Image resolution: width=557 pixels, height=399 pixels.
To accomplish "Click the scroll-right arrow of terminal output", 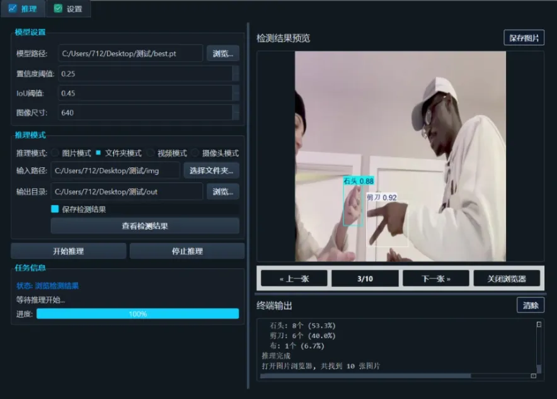I will coord(534,376).
